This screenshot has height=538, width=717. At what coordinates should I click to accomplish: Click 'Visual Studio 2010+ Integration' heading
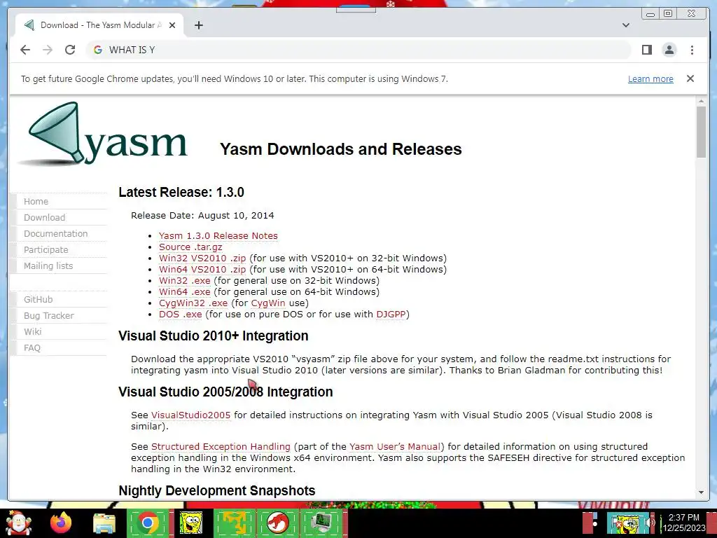point(213,336)
